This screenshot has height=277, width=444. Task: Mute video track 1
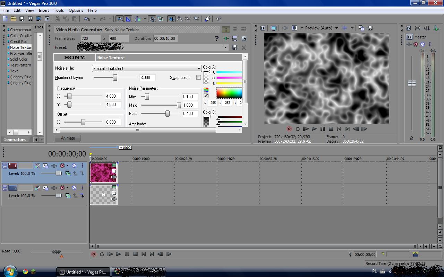[74, 166]
